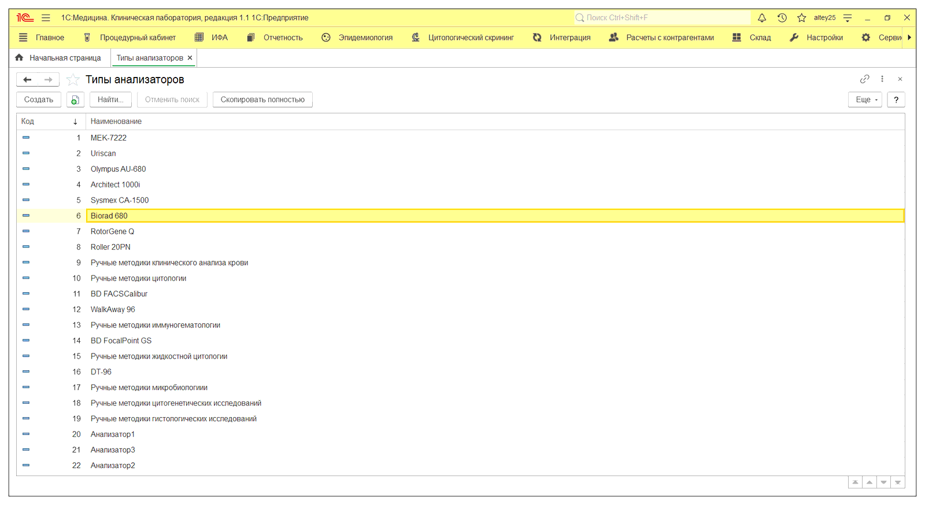925x505 pixels.
Task: Open Расчеты с контрагентами section
Action: pyautogui.click(x=661, y=38)
